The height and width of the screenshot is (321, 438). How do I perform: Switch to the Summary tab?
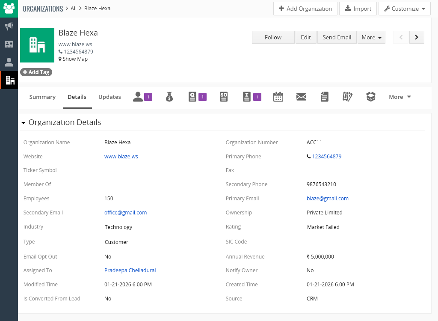tap(42, 97)
